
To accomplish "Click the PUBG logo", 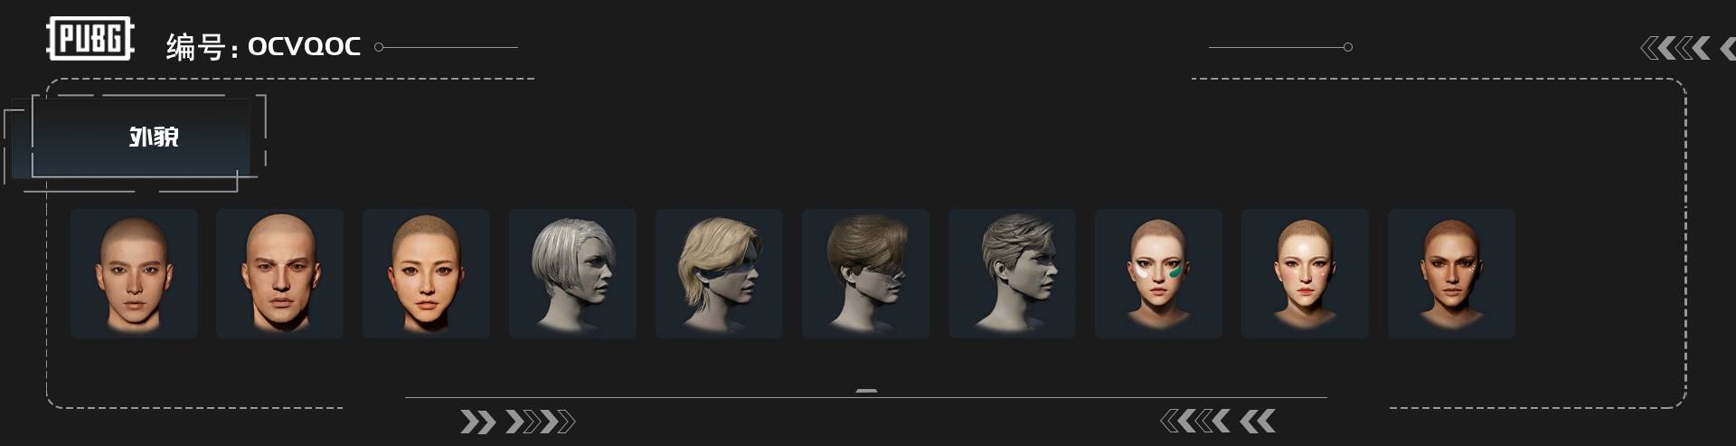I will pyautogui.click(x=90, y=39).
